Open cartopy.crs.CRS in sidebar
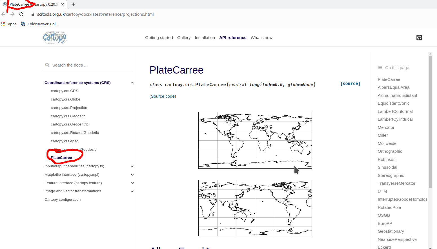Viewport: 437px width, 249px height. [x=65, y=91]
